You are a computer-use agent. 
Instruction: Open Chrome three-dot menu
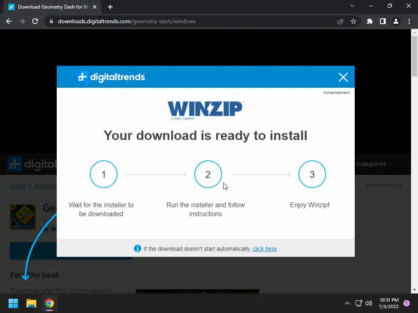click(409, 21)
